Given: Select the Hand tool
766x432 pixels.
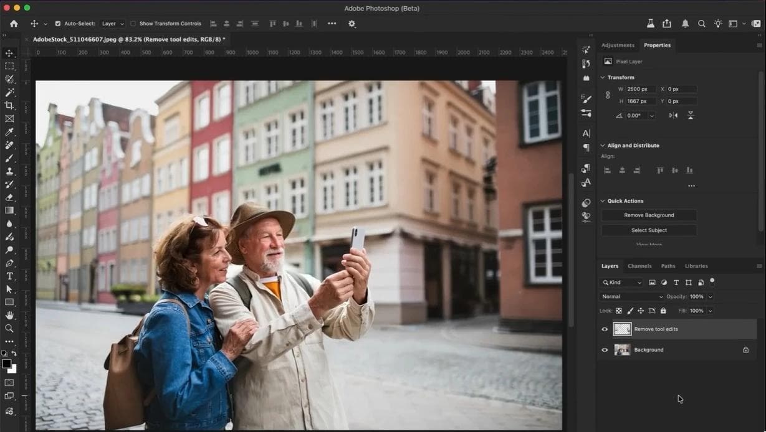Looking at the screenshot, I should click(x=9, y=315).
